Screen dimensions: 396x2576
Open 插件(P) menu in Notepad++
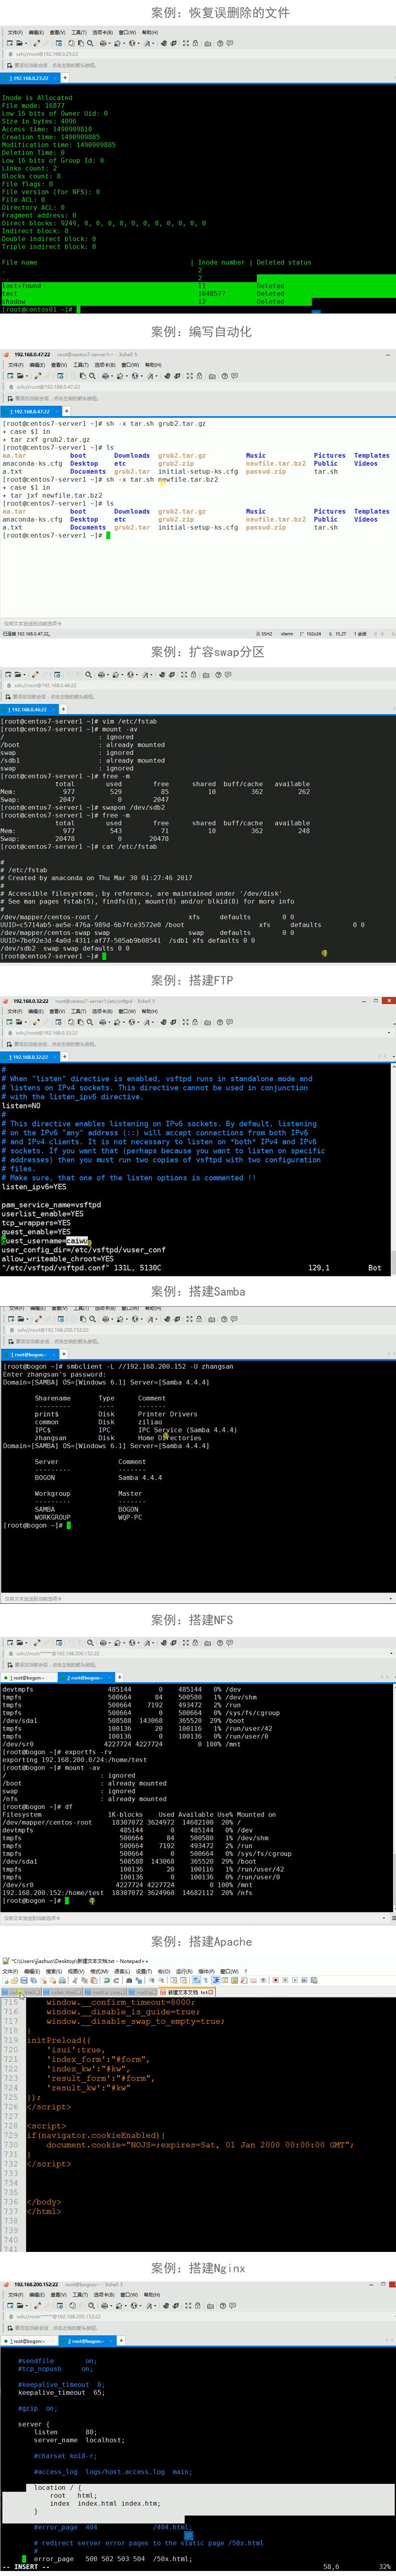(206, 1971)
